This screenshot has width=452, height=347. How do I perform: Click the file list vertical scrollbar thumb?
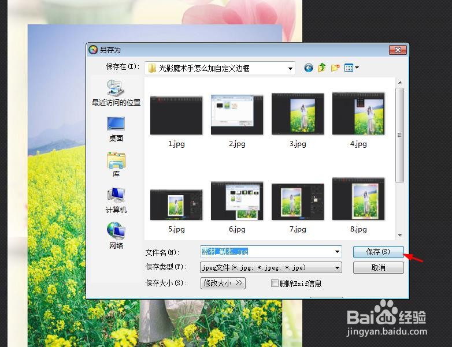point(400,135)
